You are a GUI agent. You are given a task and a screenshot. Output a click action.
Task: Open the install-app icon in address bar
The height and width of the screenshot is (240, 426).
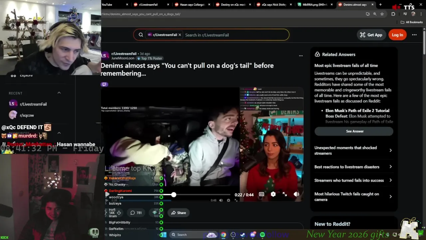tap(367, 14)
